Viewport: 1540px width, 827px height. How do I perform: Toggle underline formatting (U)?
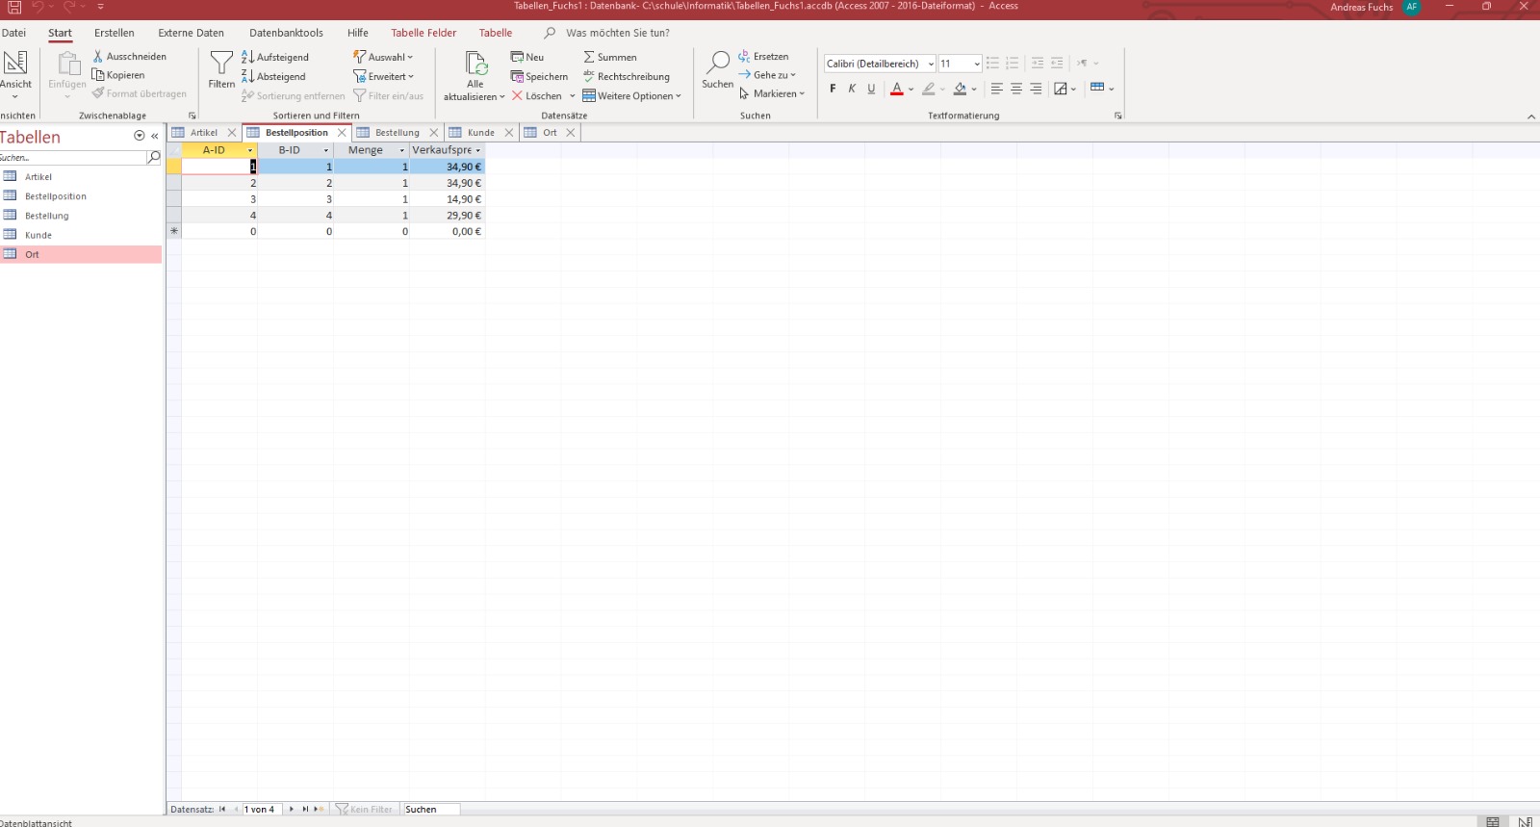click(871, 89)
